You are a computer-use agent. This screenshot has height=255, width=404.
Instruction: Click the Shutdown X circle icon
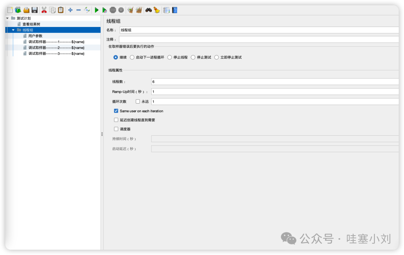point(121,10)
